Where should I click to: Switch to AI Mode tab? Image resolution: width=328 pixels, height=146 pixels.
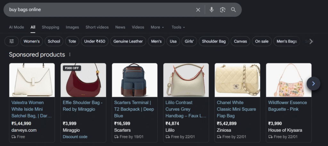(16, 27)
